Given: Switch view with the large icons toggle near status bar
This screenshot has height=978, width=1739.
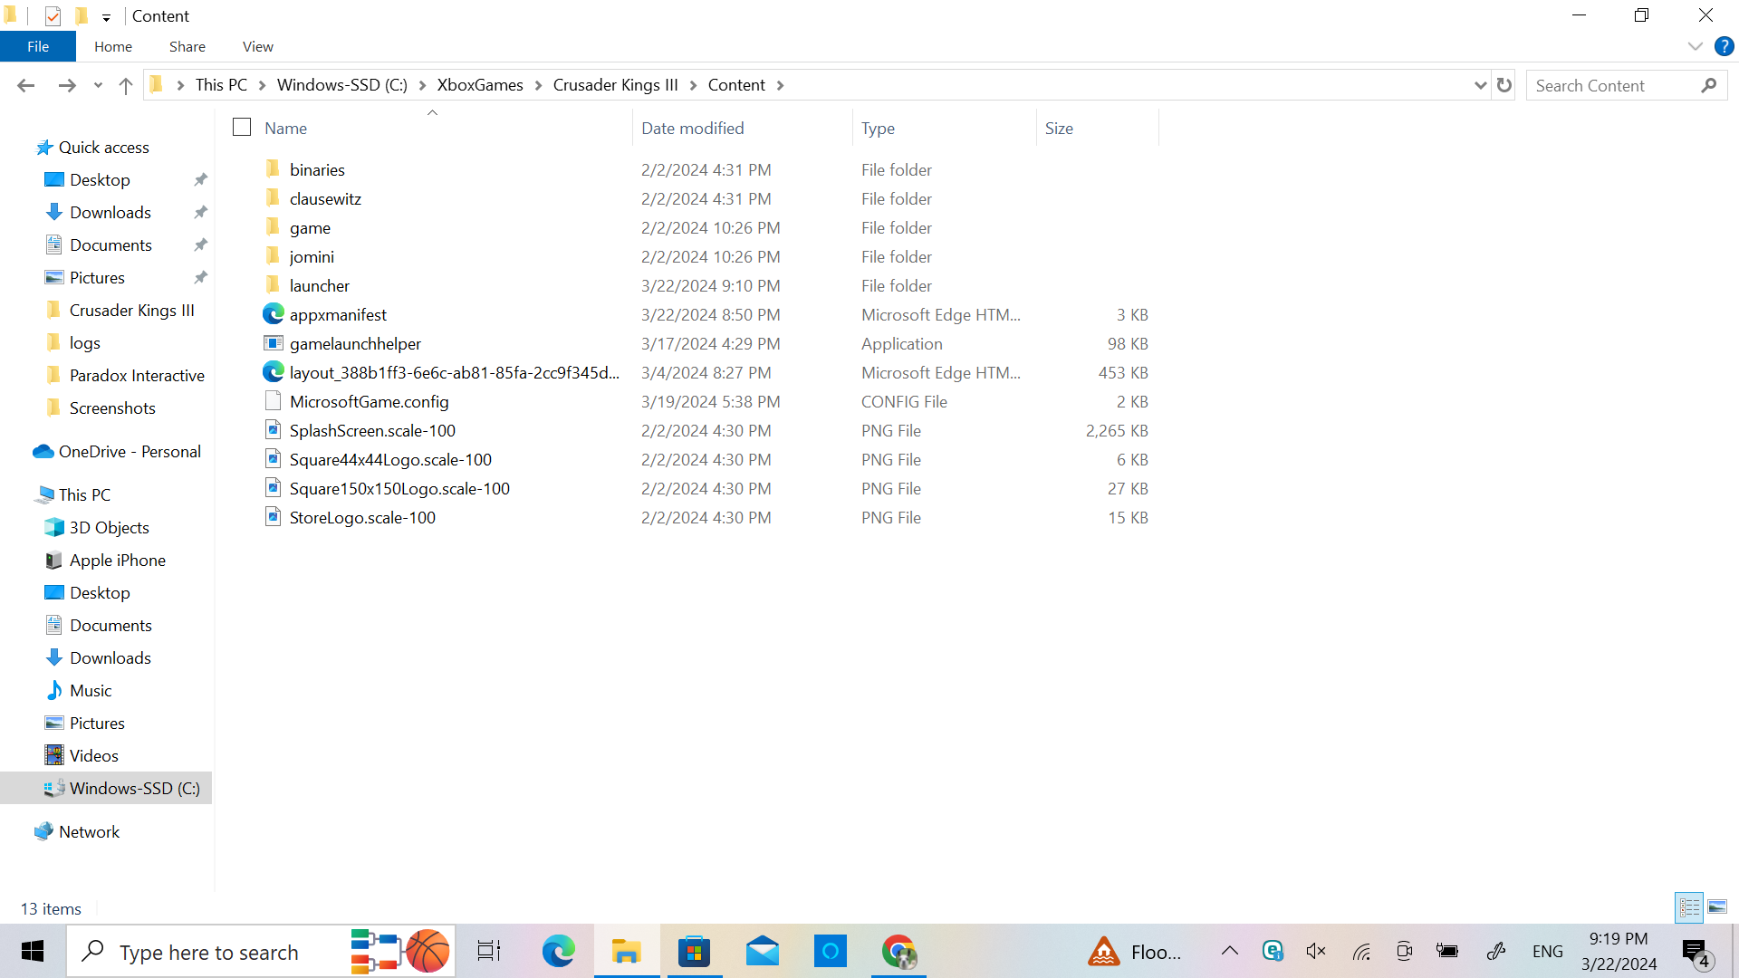Looking at the screenshot, I should pyautogui.click(x=1718, y=906).
